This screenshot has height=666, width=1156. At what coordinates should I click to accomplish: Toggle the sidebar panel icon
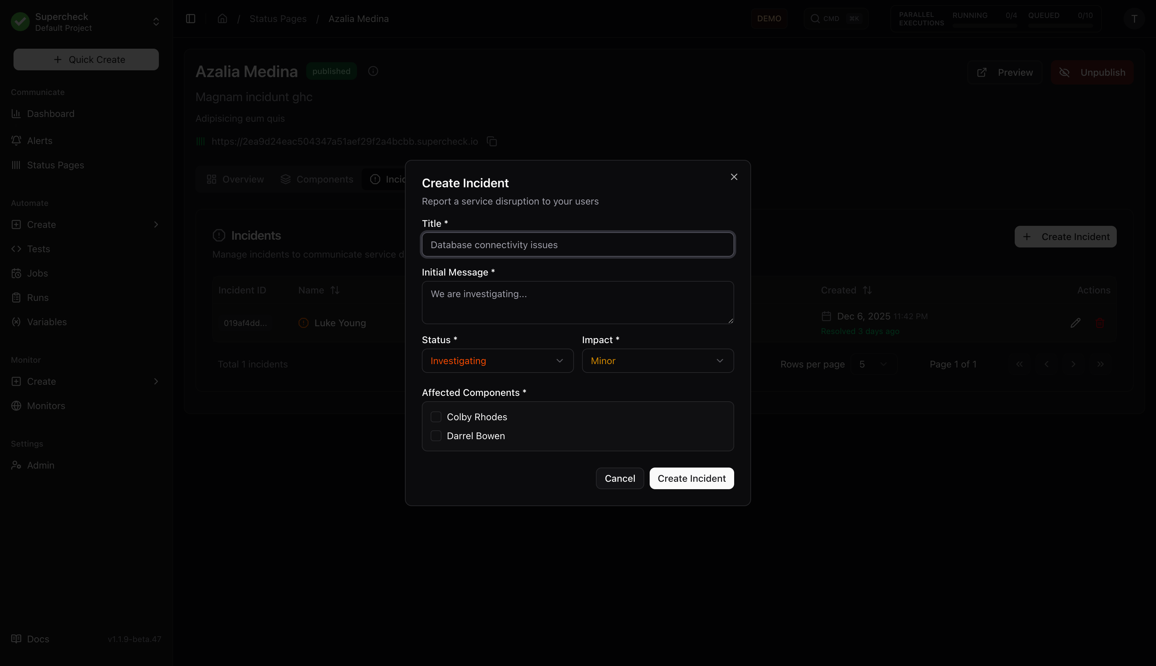(191, 19)
